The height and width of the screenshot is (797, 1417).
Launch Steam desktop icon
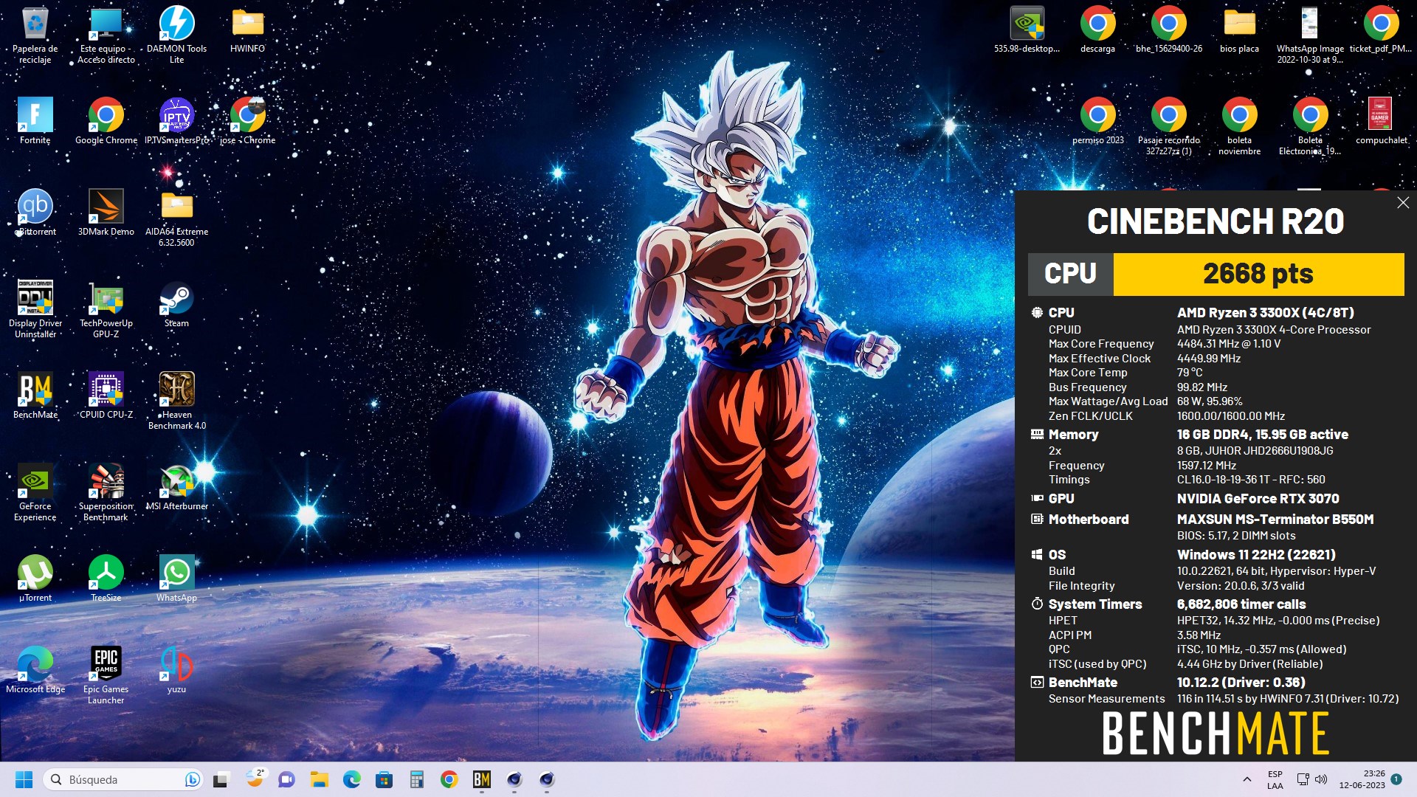point(176,304)
